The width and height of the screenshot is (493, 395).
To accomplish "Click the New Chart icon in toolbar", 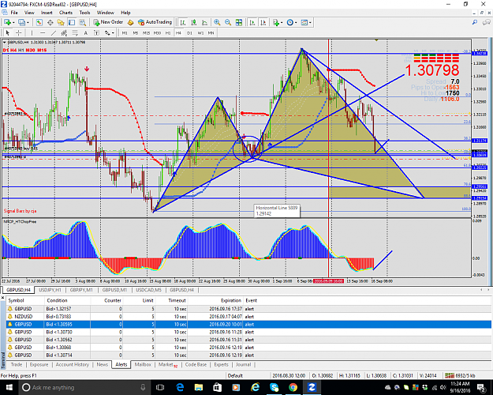I will 7,22.
